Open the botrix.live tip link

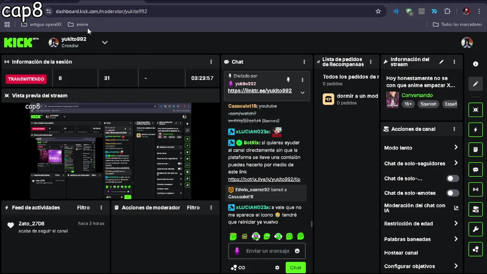point(264,179)
